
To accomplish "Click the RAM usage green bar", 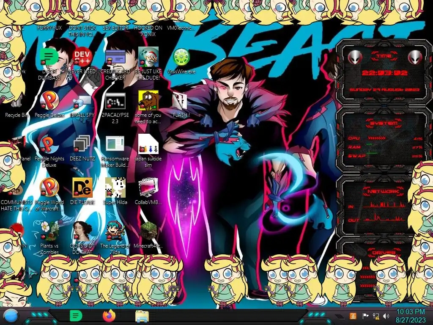I will tap(369, 145).
